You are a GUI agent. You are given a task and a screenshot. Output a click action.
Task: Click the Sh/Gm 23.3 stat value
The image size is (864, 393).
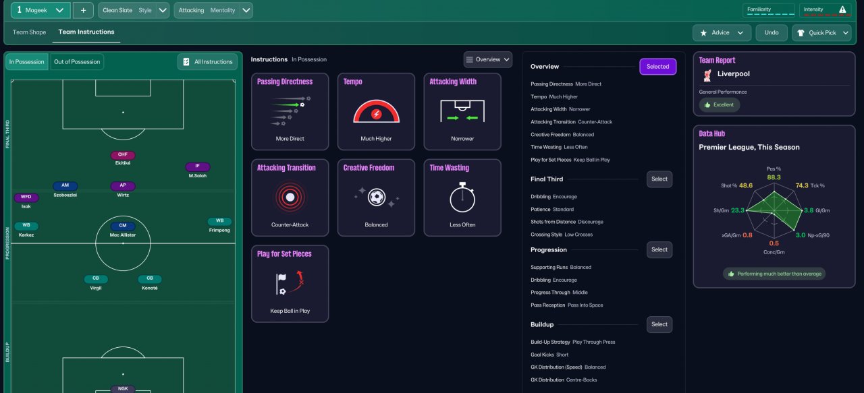click(x=738, y=210)
